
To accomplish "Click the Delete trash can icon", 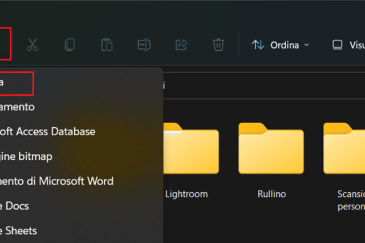I will [218, 45].
